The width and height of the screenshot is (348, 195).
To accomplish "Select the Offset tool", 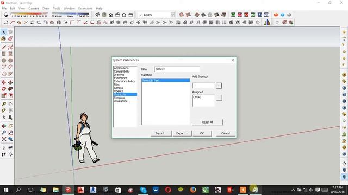I will (10, 95).
